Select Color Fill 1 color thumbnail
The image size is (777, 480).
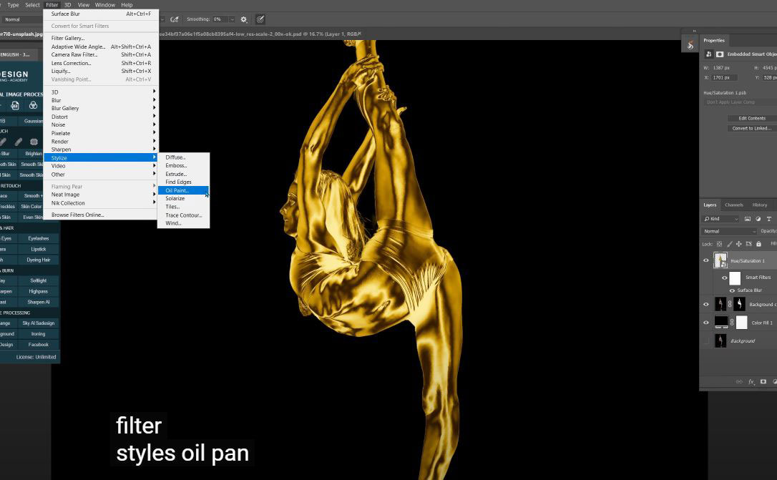[721, 323]
